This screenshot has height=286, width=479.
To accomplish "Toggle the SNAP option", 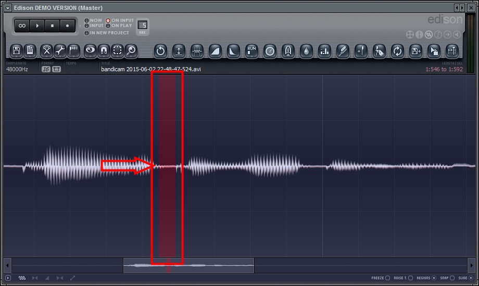I will 451,278.
